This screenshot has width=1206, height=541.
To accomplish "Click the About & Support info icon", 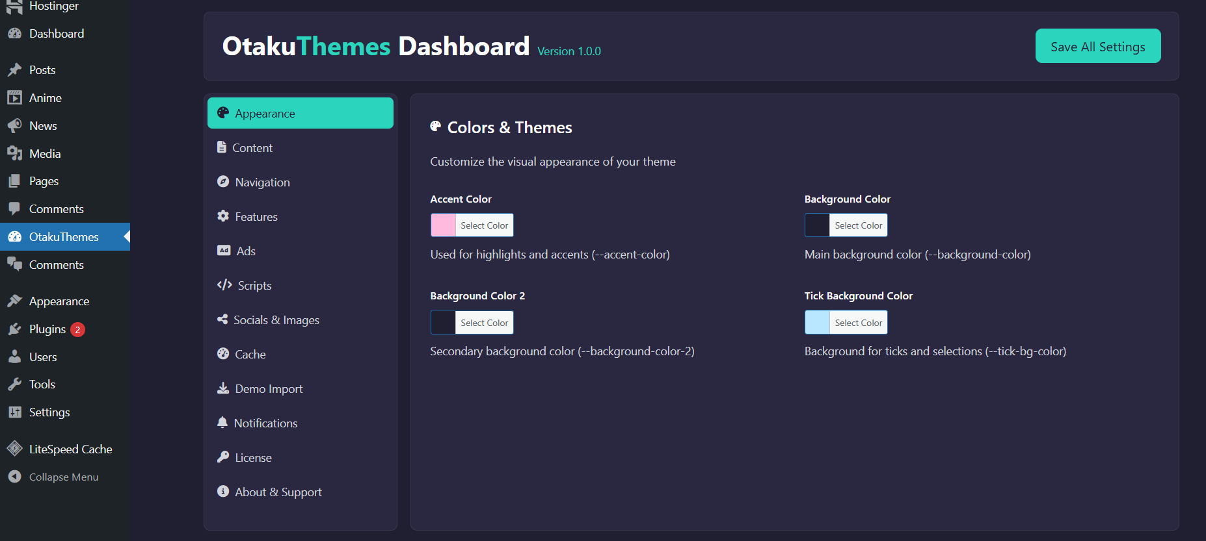I will click(223, 492).
